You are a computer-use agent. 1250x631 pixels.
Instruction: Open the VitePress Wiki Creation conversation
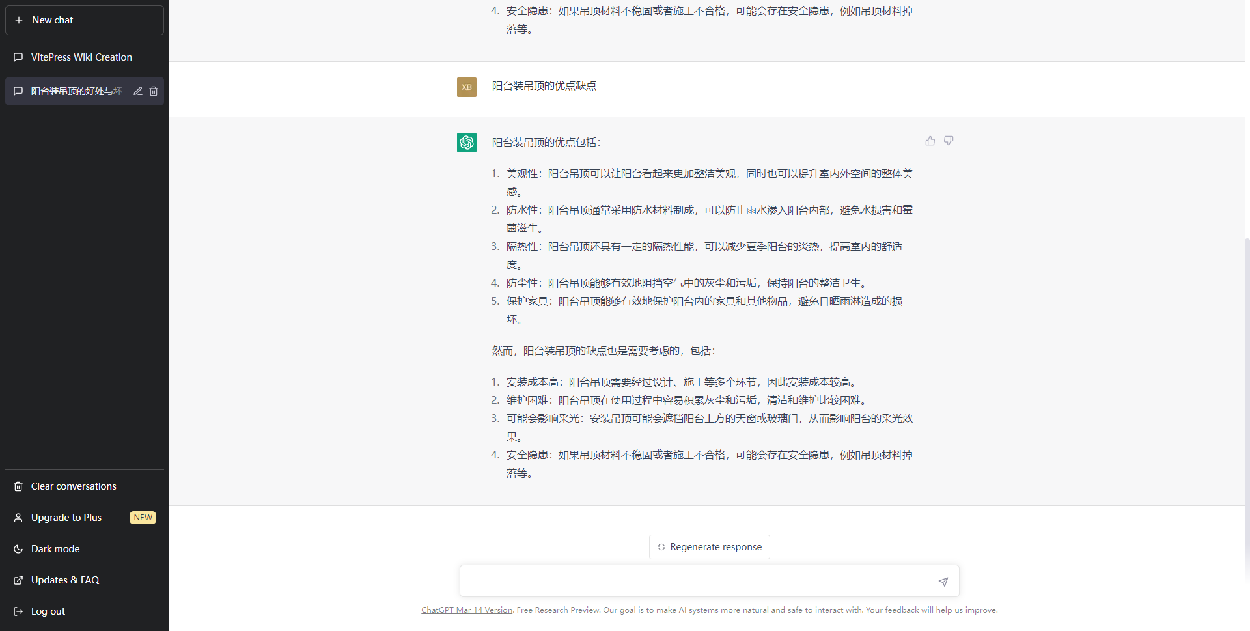click(x=81, y=57)
